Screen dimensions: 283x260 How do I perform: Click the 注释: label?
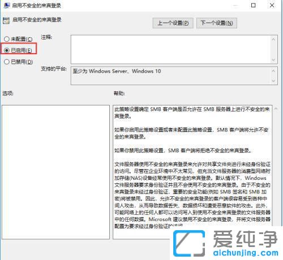tap(46, 37)
